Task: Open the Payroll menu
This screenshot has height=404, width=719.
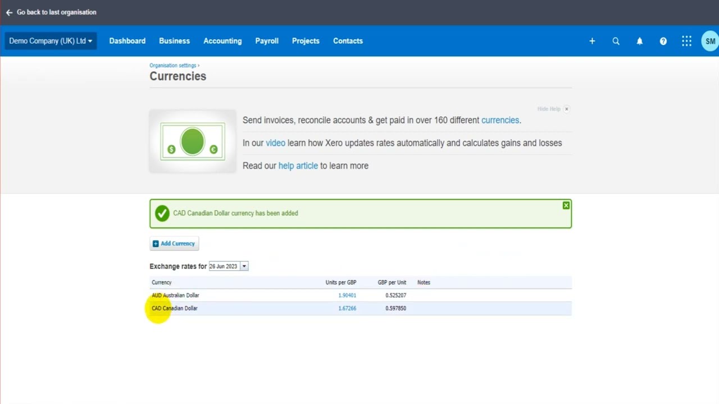Action: coord(267,41)
